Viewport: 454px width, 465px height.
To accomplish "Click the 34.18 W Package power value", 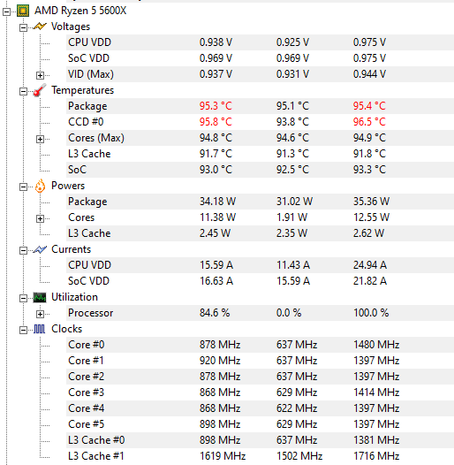I will pyautogui.click(x=217, y=202).
